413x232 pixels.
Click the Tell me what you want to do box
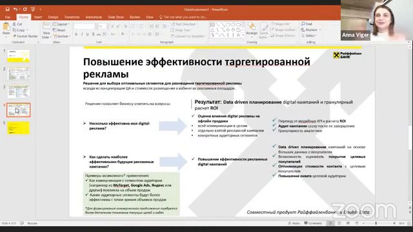coord(183,17)
